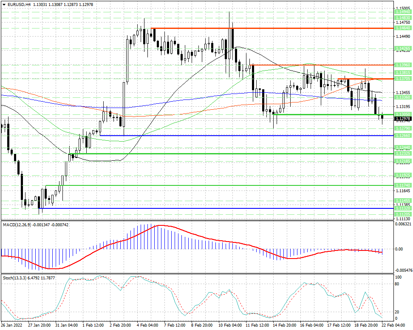Image resolution: width=413 pixels, height=330 pixels.
Task: Click the 1.11645 price scale value
Action: (x=403, y=191)
